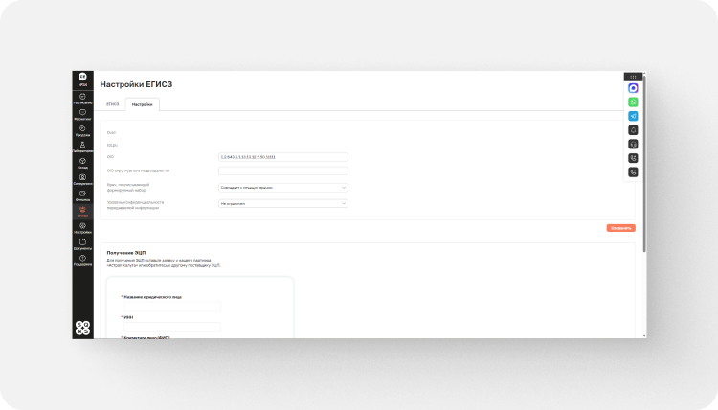Click the ИНН input field
The height and width of the screenshot is (410, 718).
(x=172, y=327)
